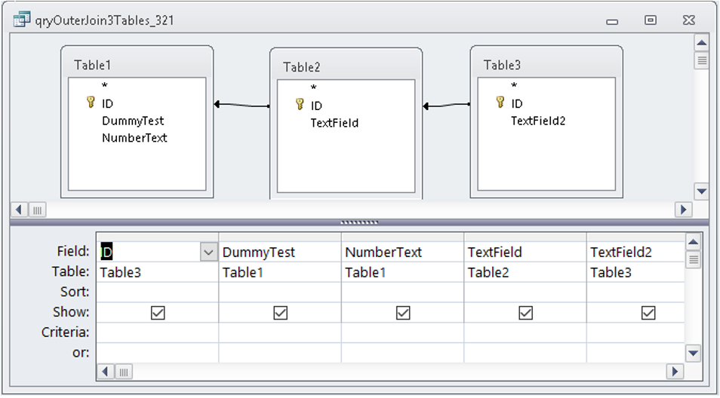This screenshot has height=398, width=720.
Task: Click the left arrow of the table pane's horizontal scrollbar
Action: pyautogui.click(x=20, y=210)
